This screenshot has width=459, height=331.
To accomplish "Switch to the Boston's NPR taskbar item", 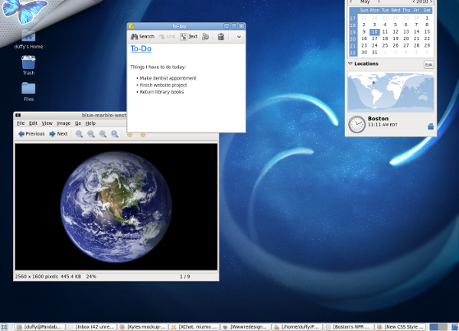I will tap(349, 327).
